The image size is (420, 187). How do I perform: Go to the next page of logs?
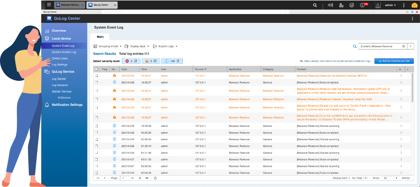[140, 178]
